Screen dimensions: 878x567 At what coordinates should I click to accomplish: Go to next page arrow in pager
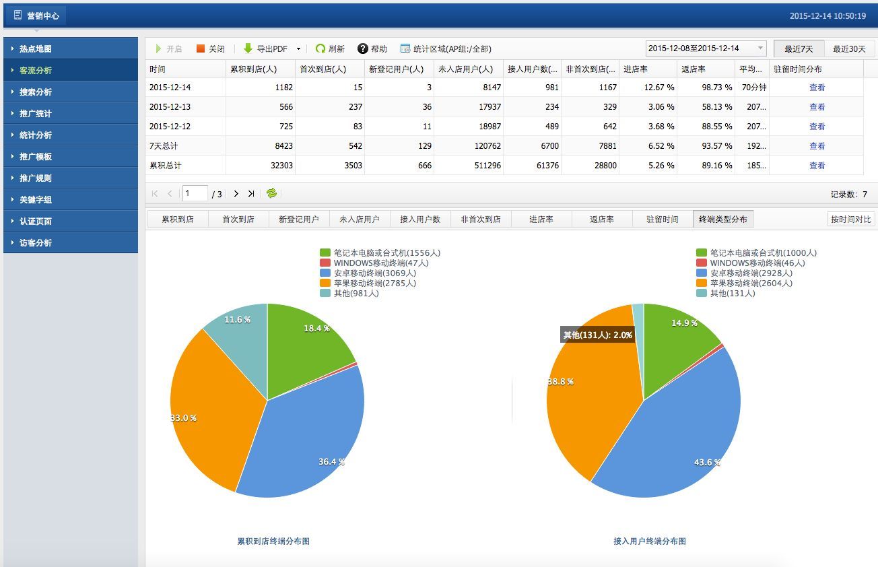click(x=236, y=194)
